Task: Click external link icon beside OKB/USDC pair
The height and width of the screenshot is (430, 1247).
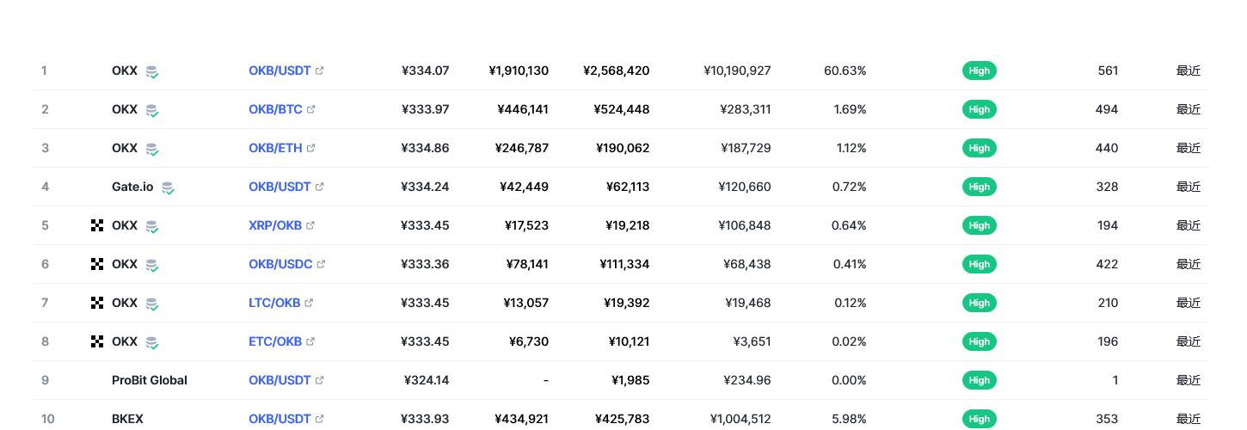Action: (321, 264)
